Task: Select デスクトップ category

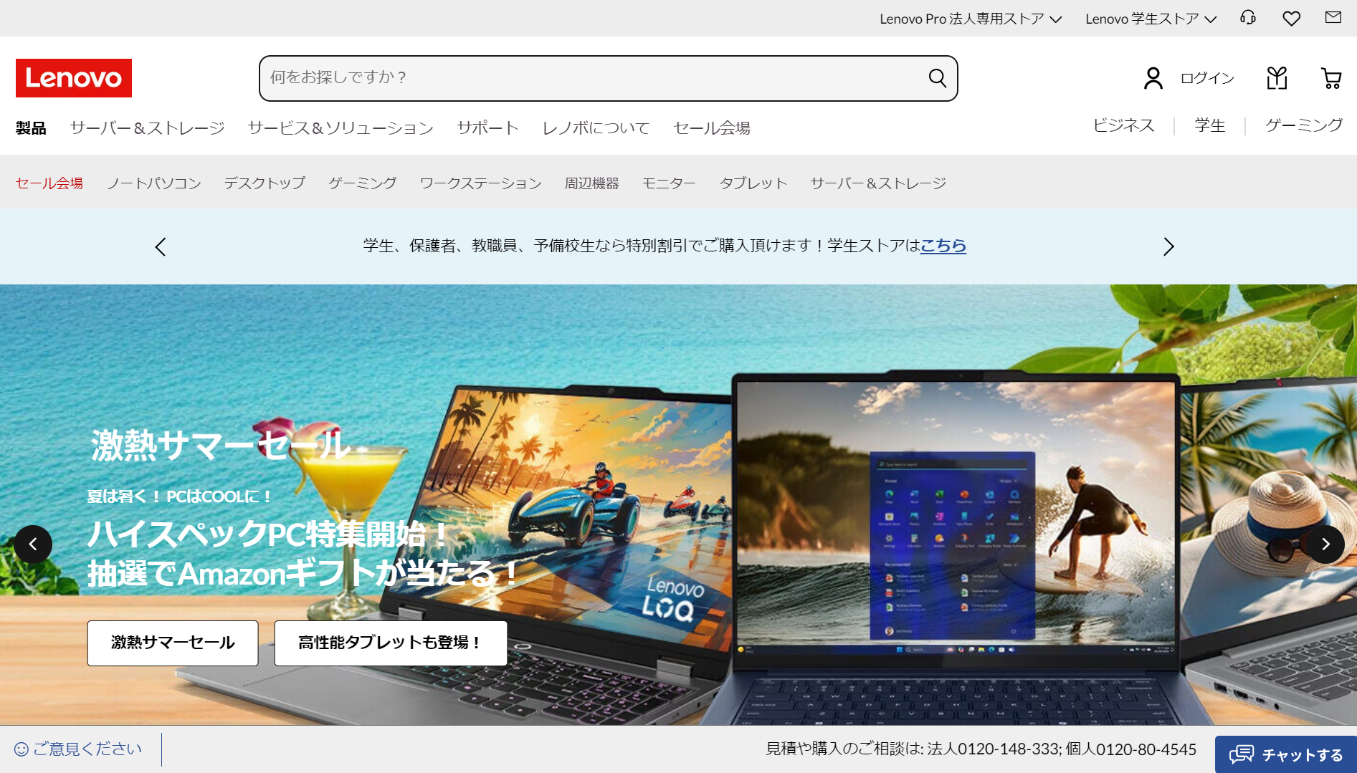Action: click(265, 183)
